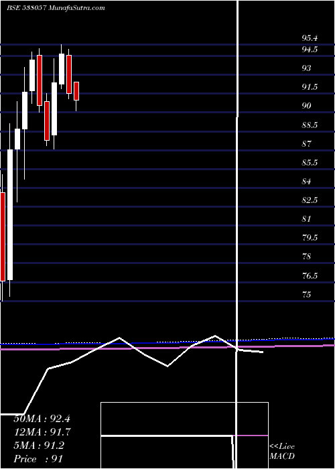Click the last red candlestick near 91.5
This screenshot has width=335, height=469.
click(76, 91)
